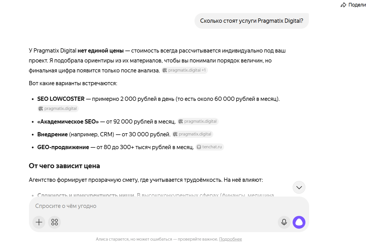This screenshot has width=366, height=246.
Task: Click the user message bubble about Pragmatix
Action: [252, 21]
